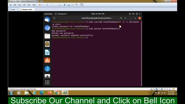
Task: Send Ctrl+Alt+Del to the virtual machine
Action: [47, 5]
